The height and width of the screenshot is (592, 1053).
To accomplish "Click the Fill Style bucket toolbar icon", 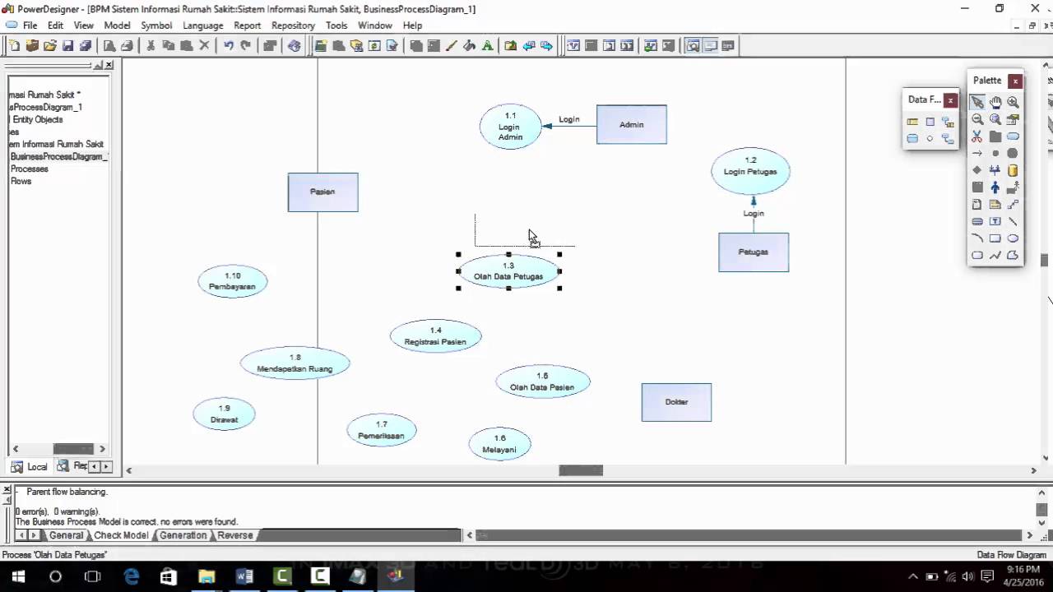I will click(x=470, y=46).
